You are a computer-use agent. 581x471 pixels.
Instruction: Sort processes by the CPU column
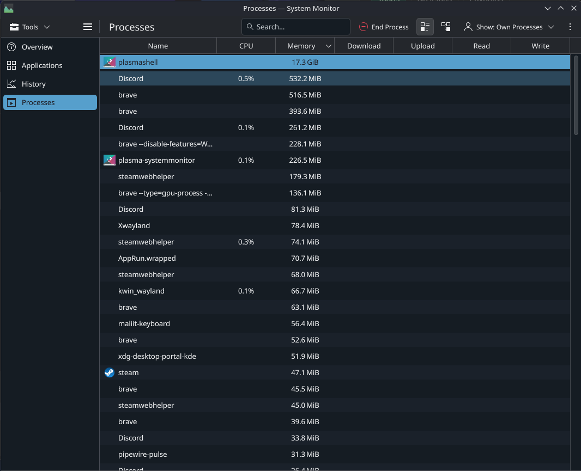pyautogui.click(x=246, y=46)
